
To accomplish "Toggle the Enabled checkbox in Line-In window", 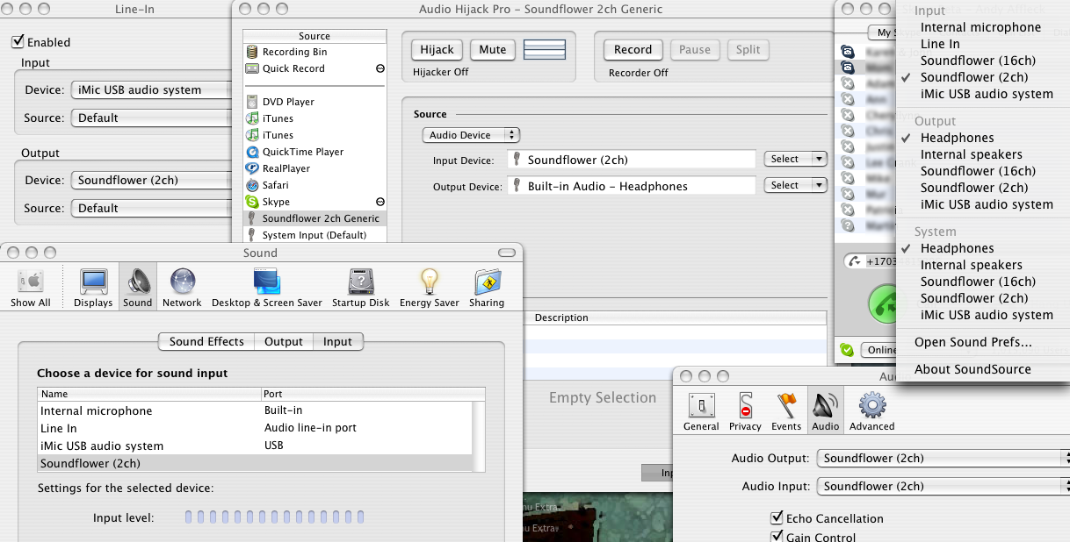I will tap(18, 42).
